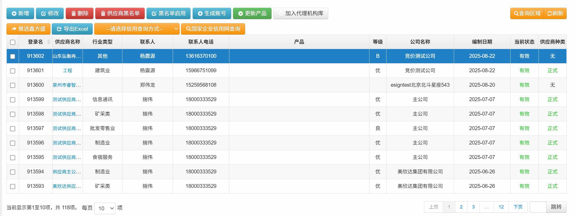Select the checkbox for row 913597
The height and width of the screenshot is (216, 576).
pos(13,129)
